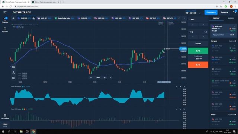Increase trade amount with plus button
This screenshot has height=134, width=238.
(x=203, y=37)
